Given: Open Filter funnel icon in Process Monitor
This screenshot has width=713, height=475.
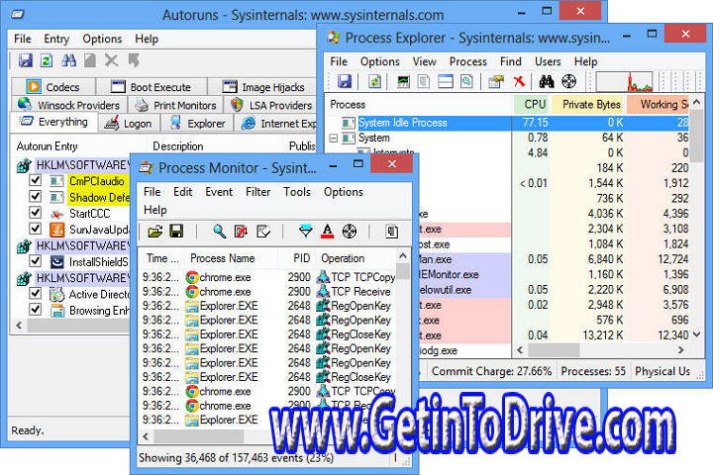Looking at the screenshot, I should click(306, 232).
